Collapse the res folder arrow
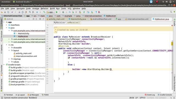This screenshot has height=99, width=176. (7, 45)
